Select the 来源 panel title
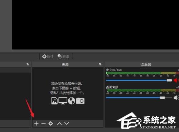 [65, 64]
